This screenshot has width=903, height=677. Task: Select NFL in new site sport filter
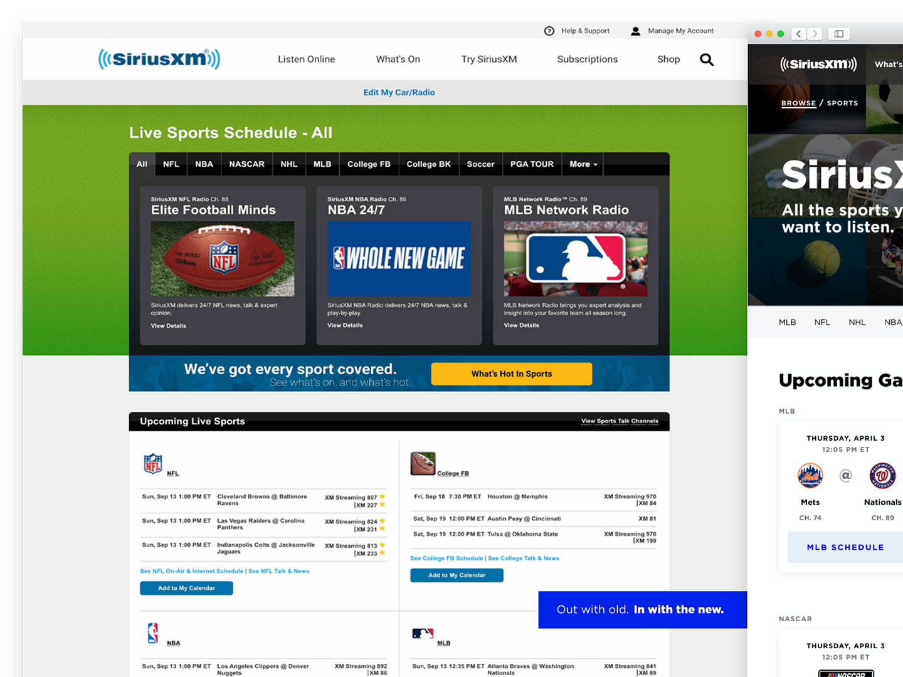[822, 322]
